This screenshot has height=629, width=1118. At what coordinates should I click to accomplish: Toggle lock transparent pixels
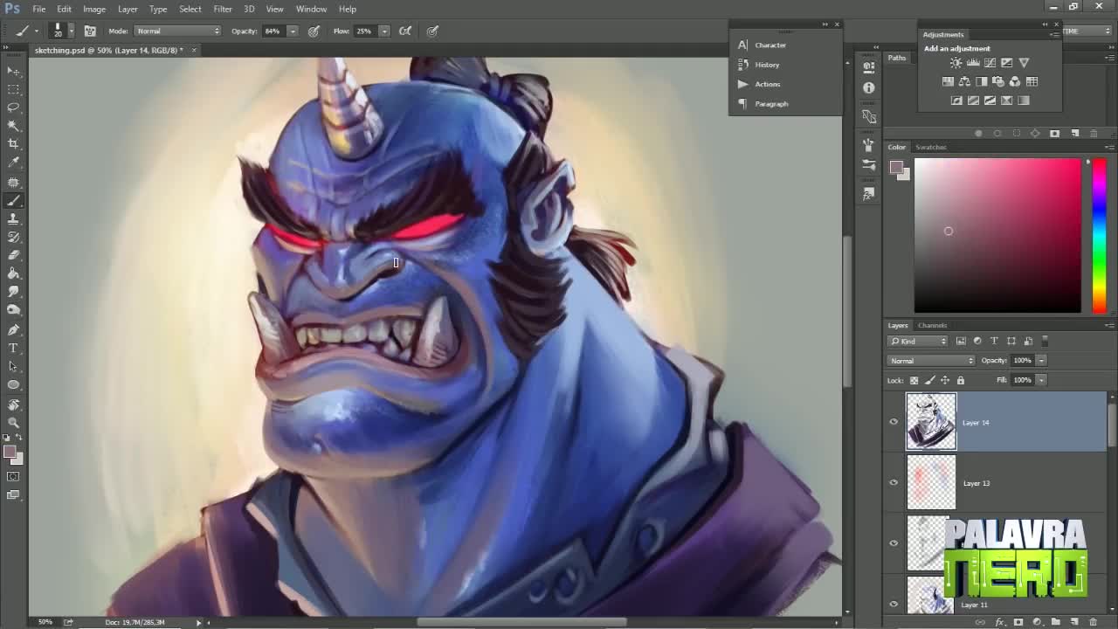pos(914,380)
